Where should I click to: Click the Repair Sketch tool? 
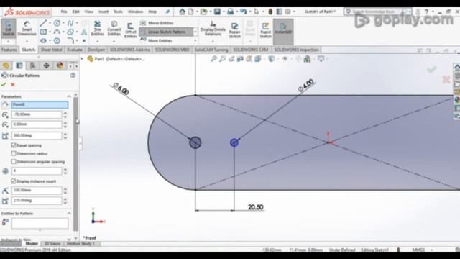point(234,30)
